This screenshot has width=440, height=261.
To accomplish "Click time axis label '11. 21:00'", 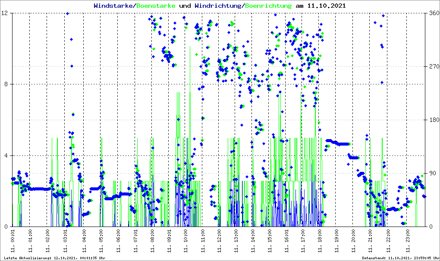I will tap(370, 241).
